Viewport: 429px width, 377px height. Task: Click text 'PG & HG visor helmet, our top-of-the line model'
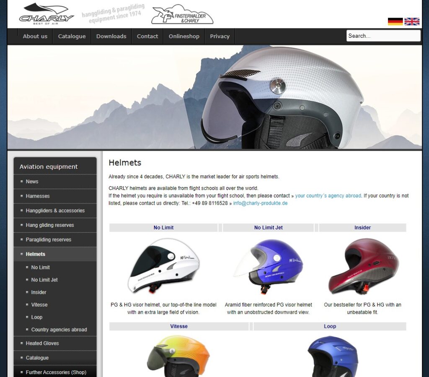[x=163, y=305]
